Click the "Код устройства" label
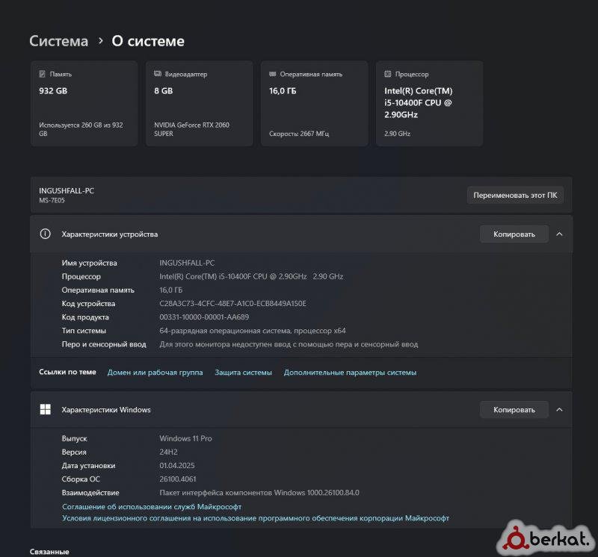This screenshot has height=557, width=598. (88, 304)
